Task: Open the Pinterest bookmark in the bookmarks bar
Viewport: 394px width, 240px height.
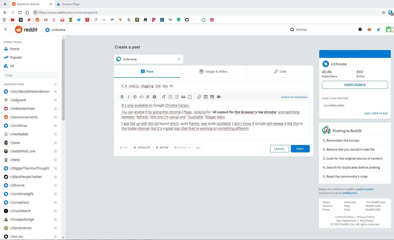Action: (x=154, y=20)
